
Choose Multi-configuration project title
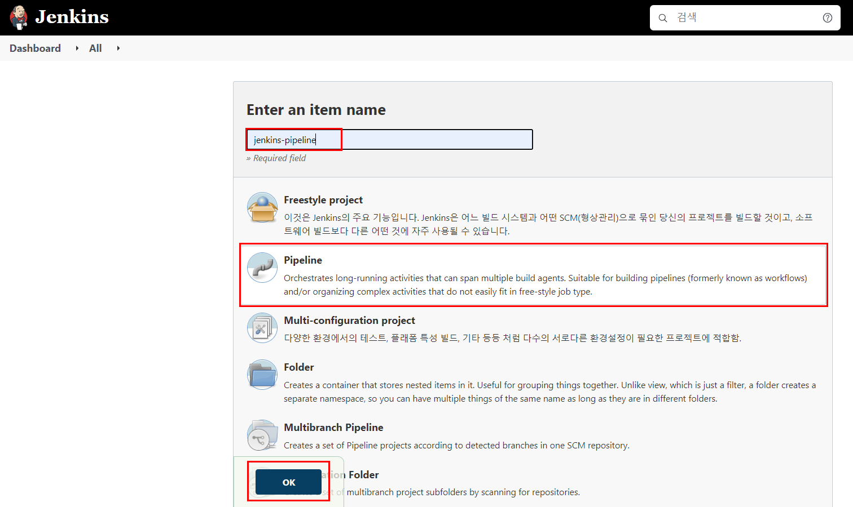point(349,321)
